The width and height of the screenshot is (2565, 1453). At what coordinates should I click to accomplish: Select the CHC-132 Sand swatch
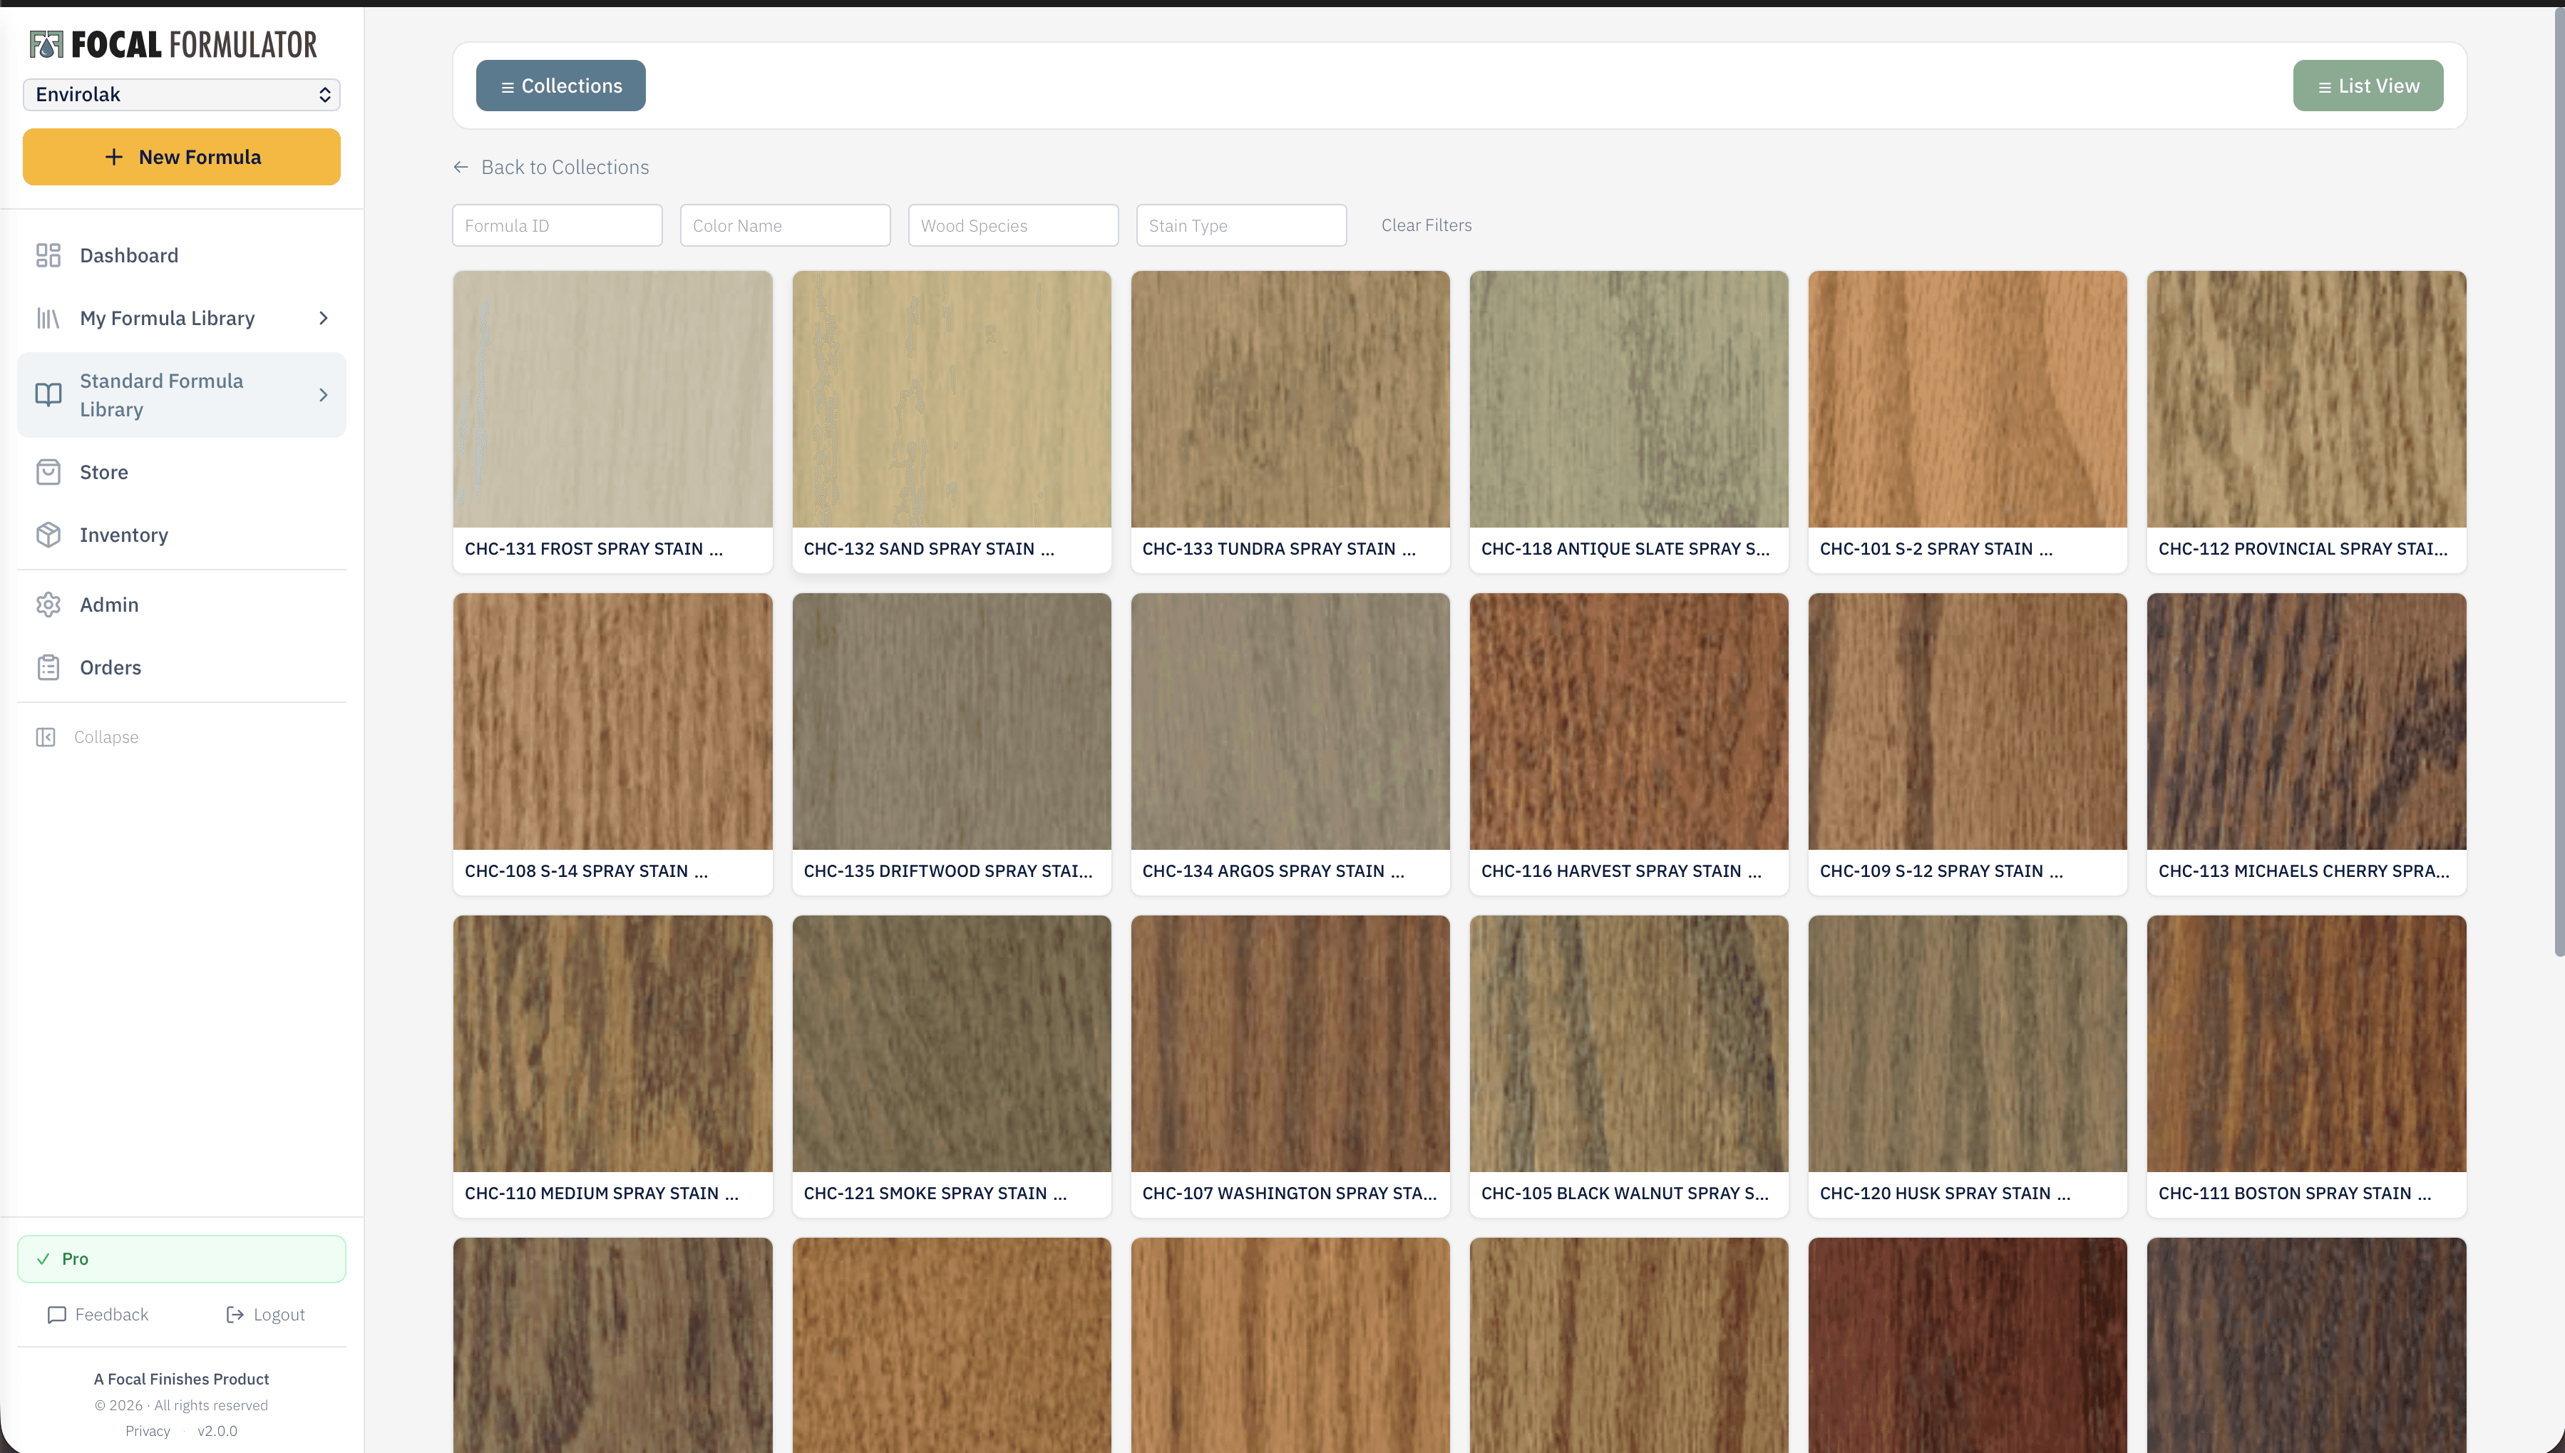pos(952,399)
